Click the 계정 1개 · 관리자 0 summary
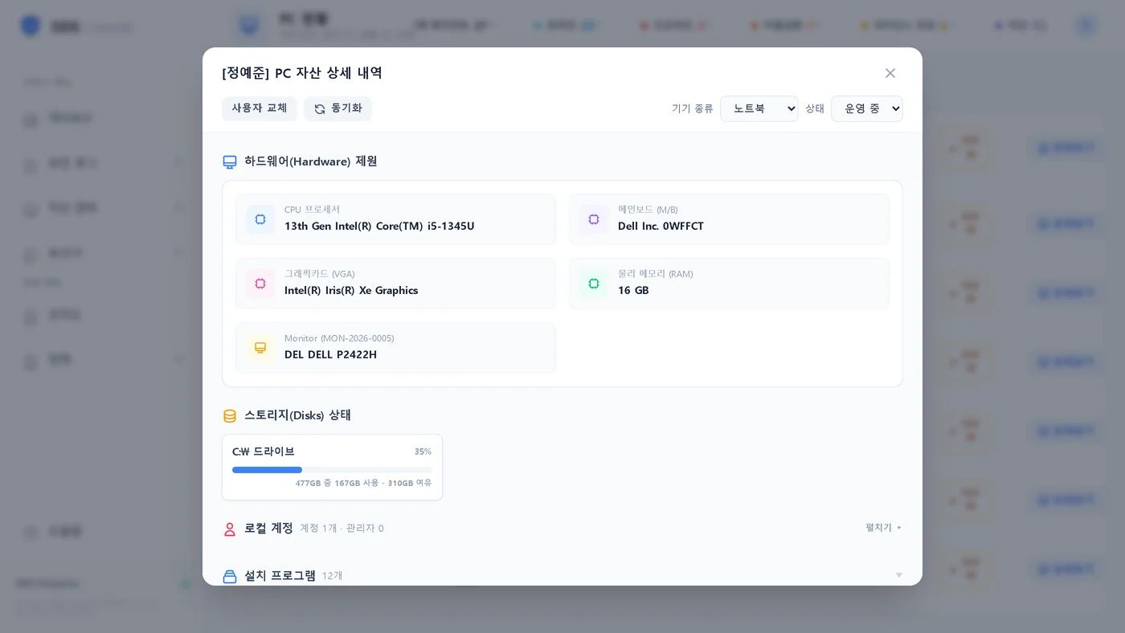This screenshot has height=633, width=1125. 342,529
